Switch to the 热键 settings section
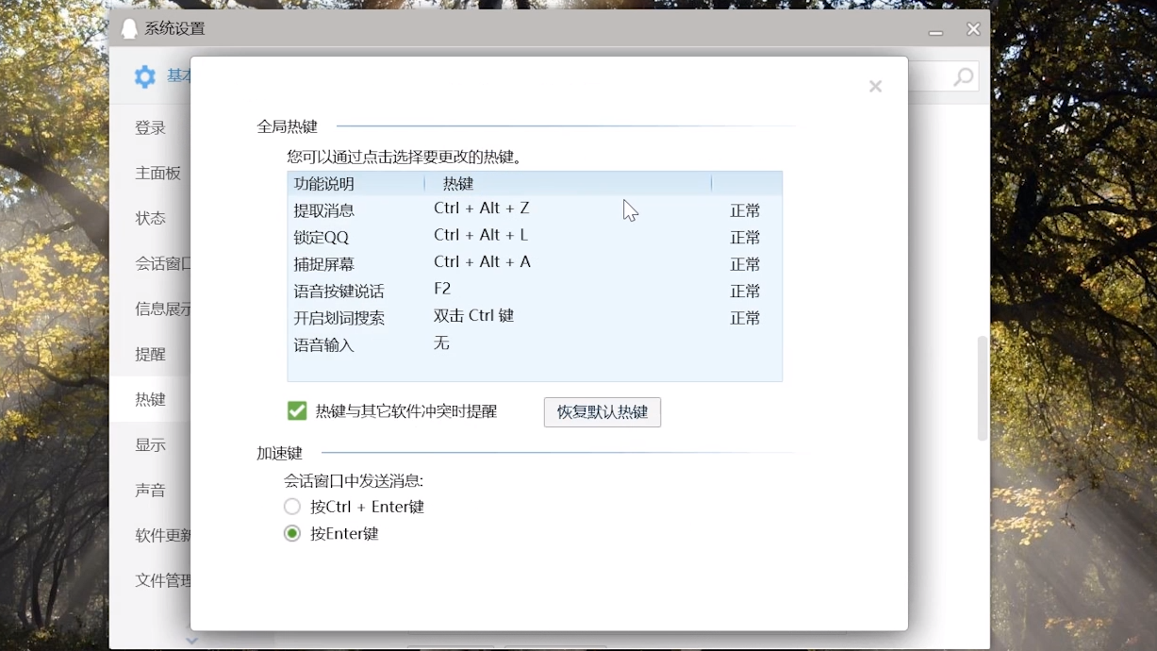The width and height of the screenshot is (1157, 651). pos(150,399)
